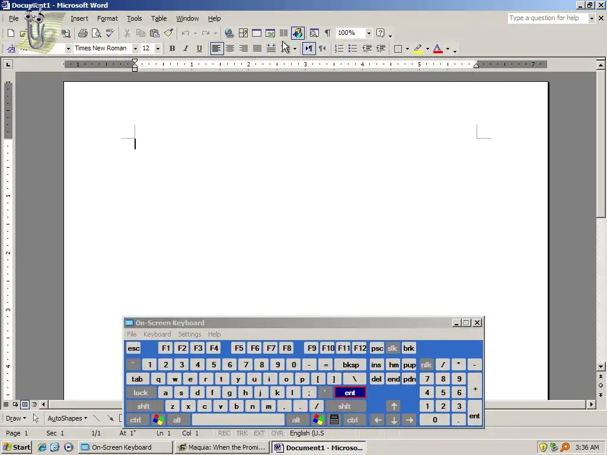This screenshot has height=455, width=607.
Task: Click the Document Map icon
Action: [314, 33]
